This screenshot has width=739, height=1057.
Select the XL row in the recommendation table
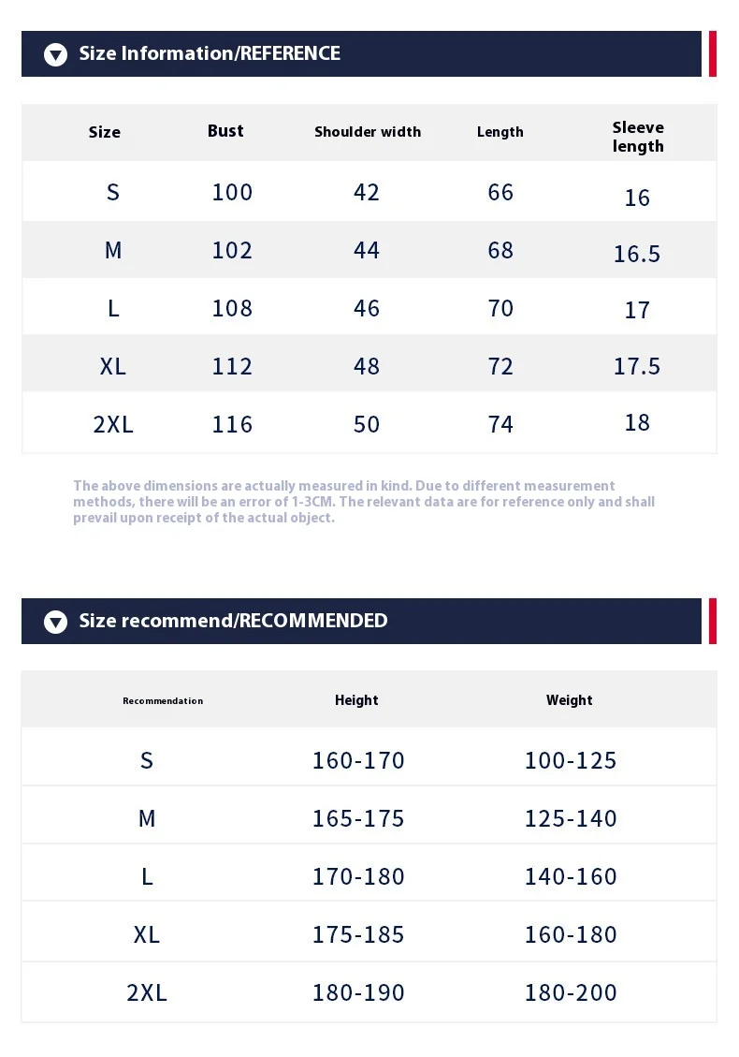(147, 934)
